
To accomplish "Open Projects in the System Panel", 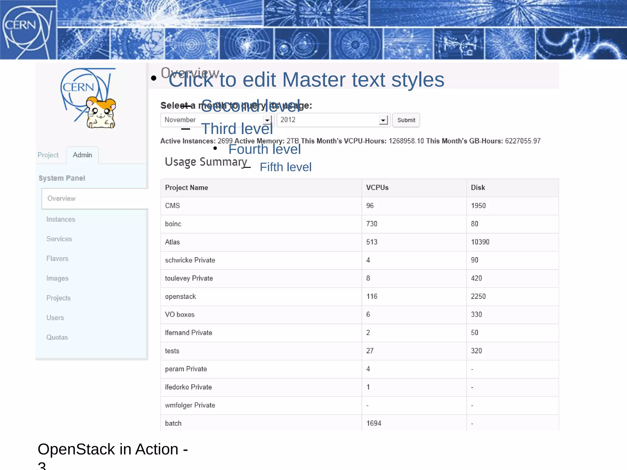I will point(58,298).
